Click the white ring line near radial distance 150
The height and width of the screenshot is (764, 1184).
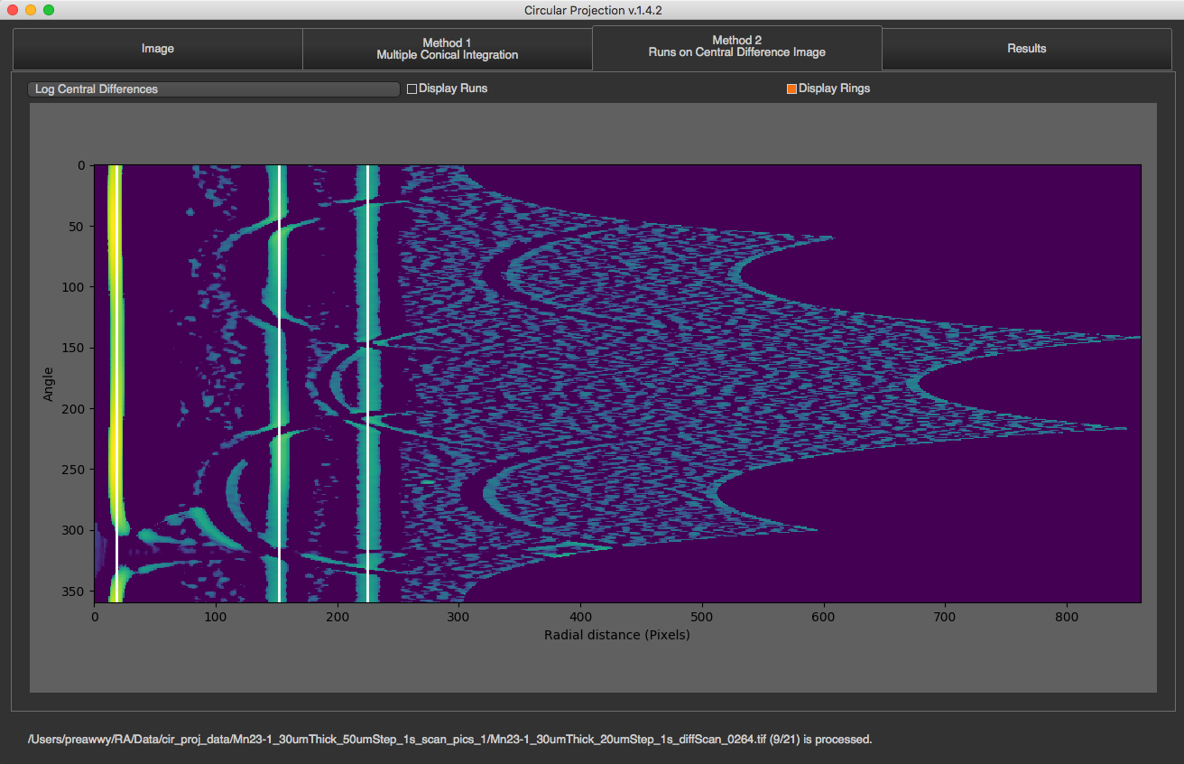pyautogui.click(x=280, y=383)
